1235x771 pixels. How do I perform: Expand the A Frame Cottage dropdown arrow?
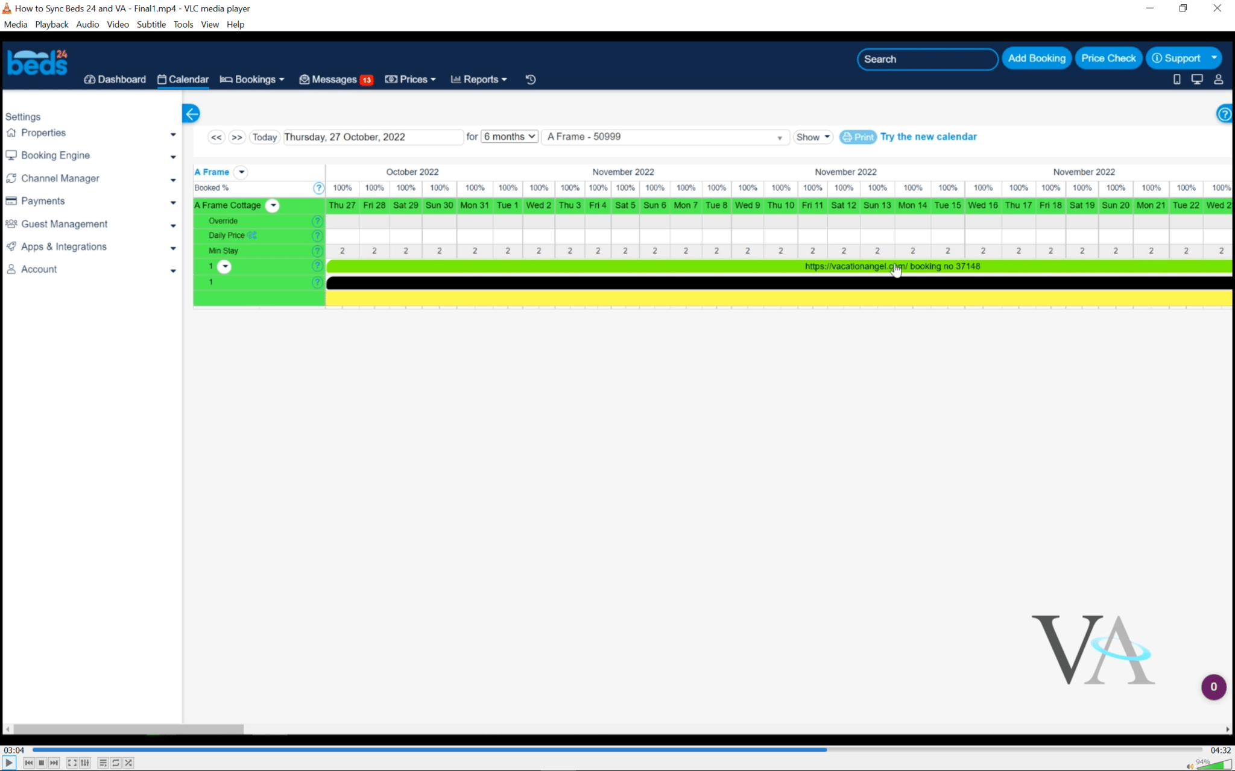pos(273,205)
